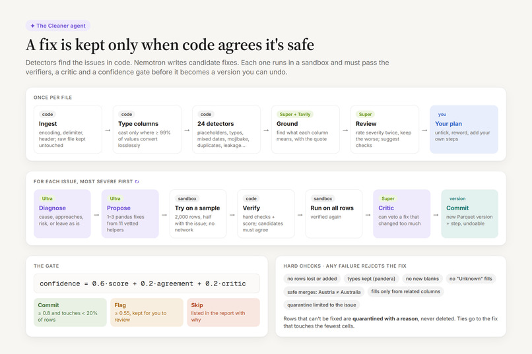Viewport: 532px width, 354px height.
Task: Click 'cast only where ≥ 99%' description
Action: 144,139
